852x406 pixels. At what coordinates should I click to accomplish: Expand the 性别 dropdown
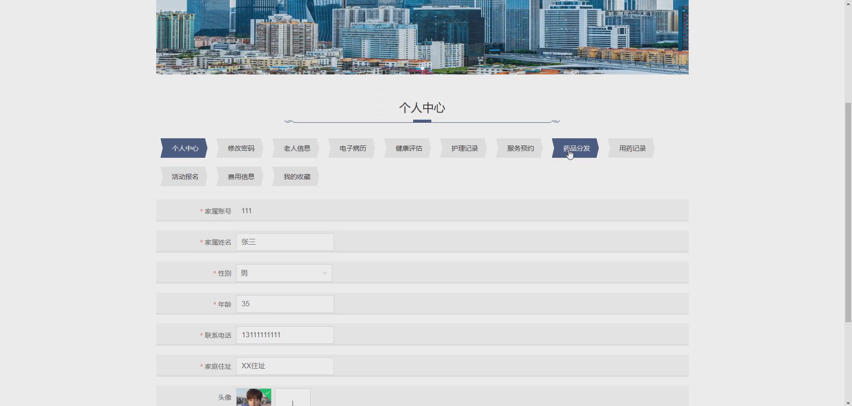(284, 273)
